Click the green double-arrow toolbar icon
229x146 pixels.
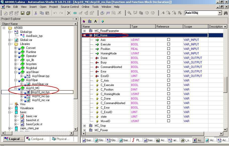click(75, 13)
